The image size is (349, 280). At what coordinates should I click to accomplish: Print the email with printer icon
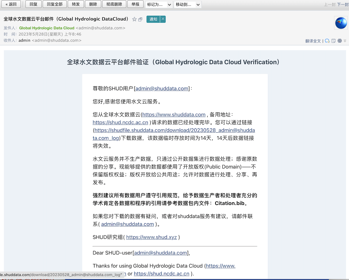[339, 41]
